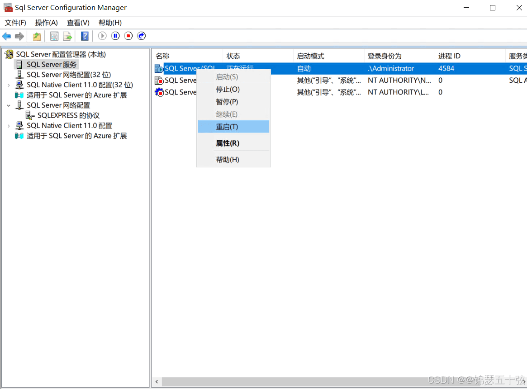Maximize the Sql Server Configuration Manager window
The width and height of the screenshot is (527, 389).
492,7
